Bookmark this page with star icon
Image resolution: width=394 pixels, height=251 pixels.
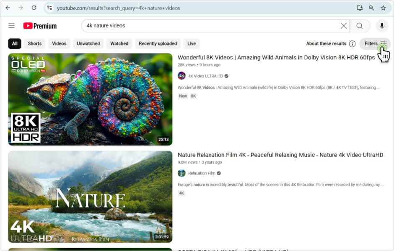click(x=383, y=8)
